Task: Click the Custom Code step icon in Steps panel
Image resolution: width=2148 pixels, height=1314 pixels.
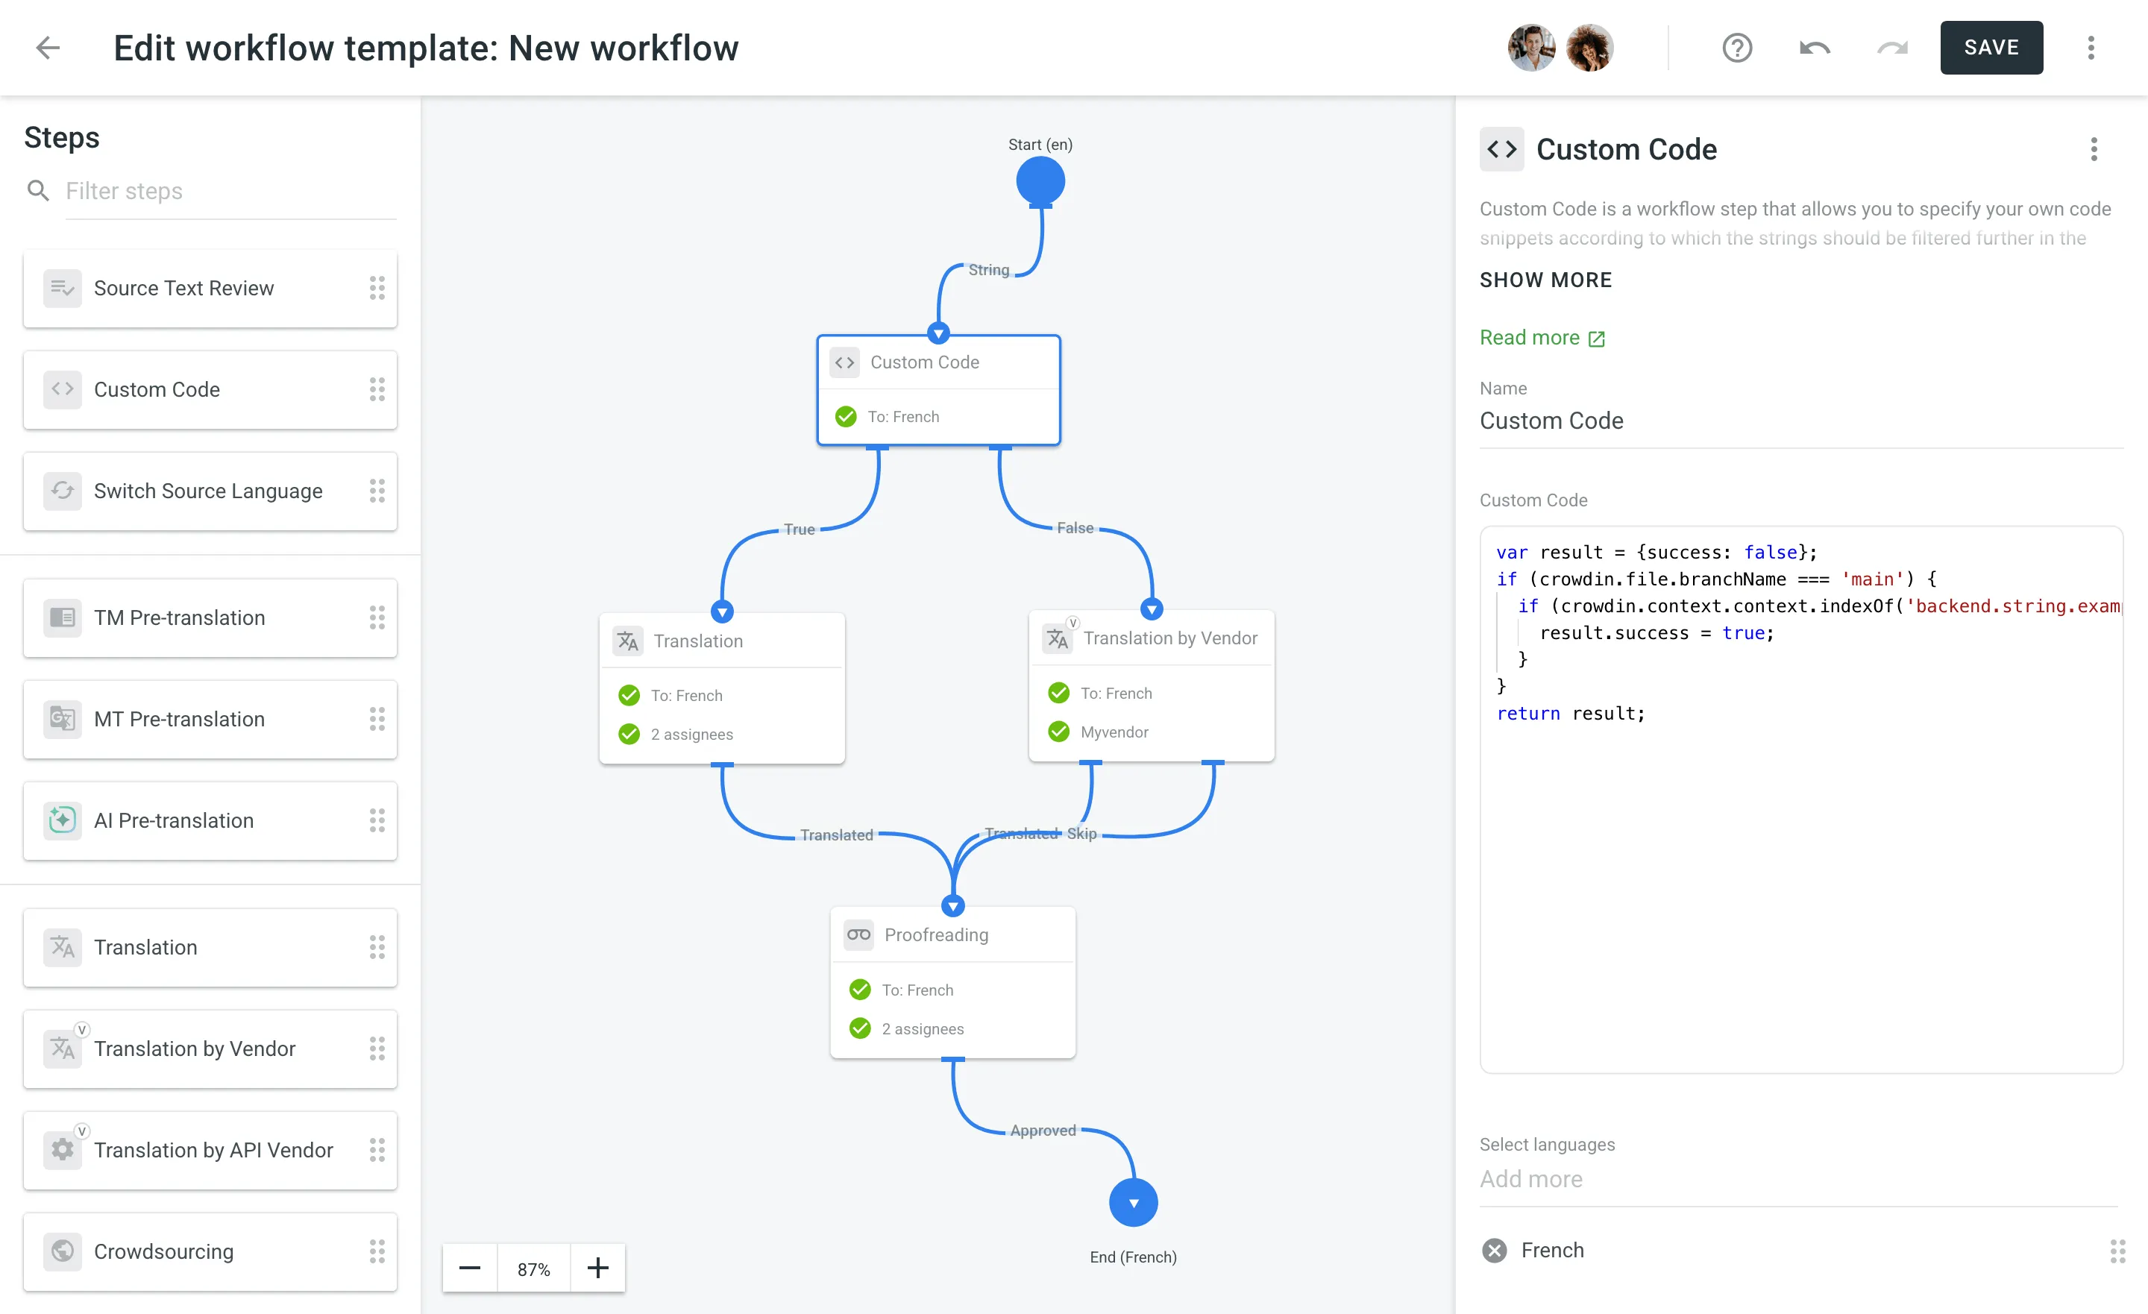Action: [61, 390]
